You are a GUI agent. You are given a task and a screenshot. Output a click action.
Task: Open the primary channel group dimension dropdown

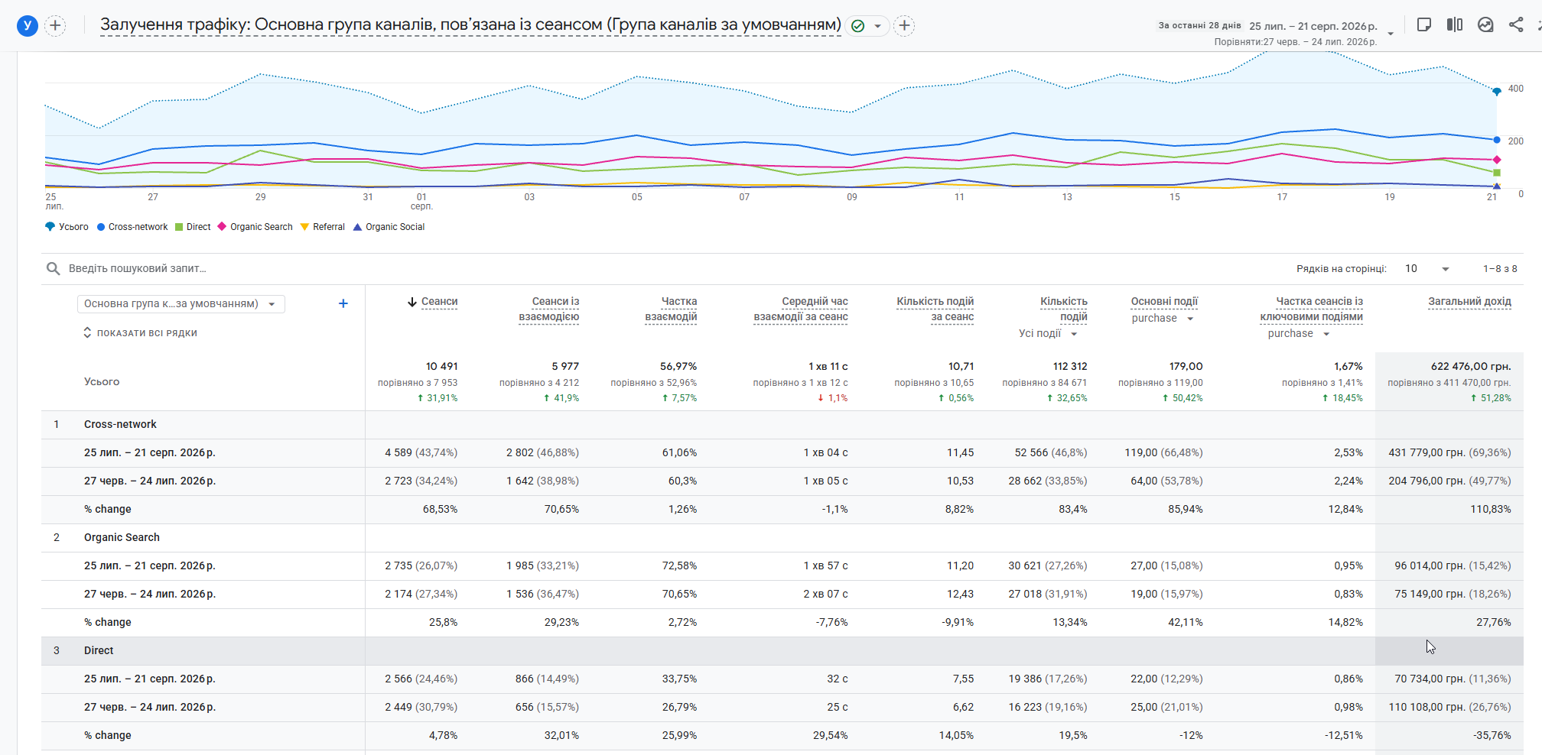181,304
